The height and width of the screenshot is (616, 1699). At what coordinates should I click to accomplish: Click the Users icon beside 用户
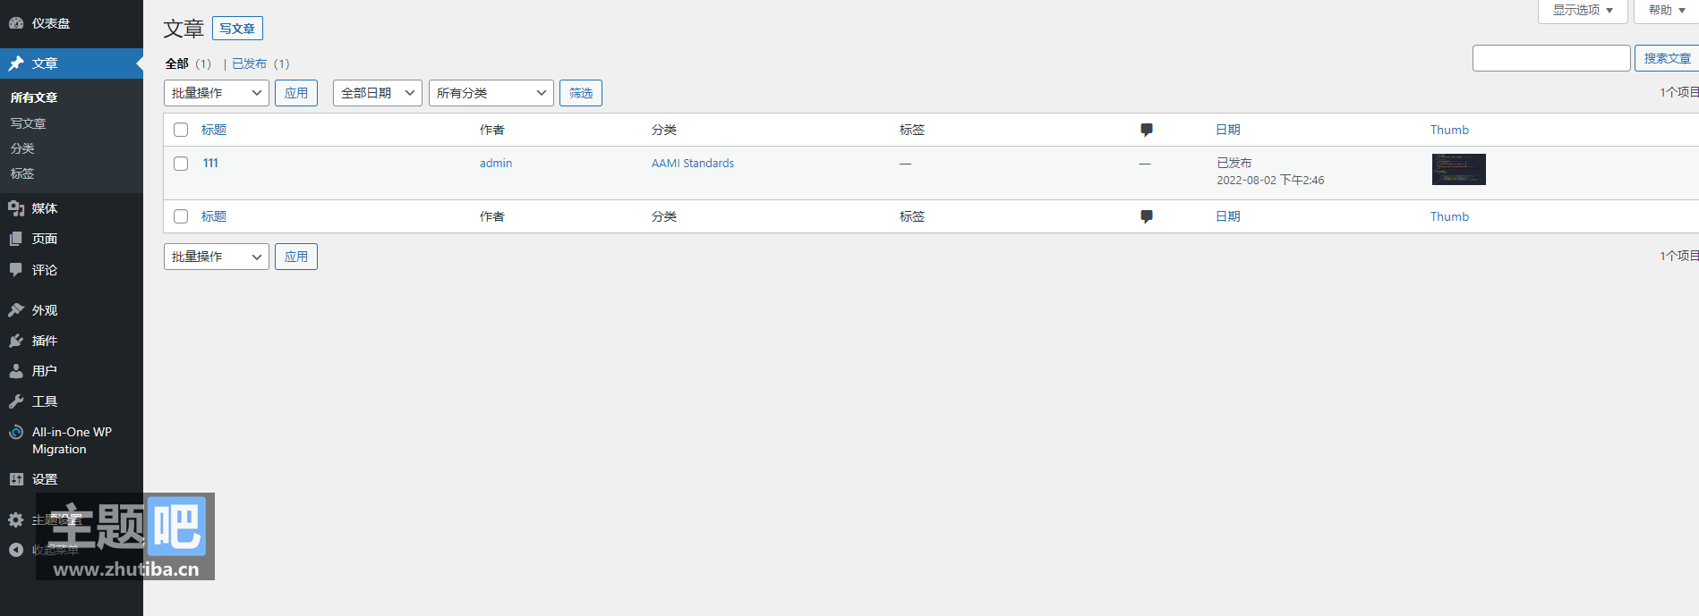(16, 371)
